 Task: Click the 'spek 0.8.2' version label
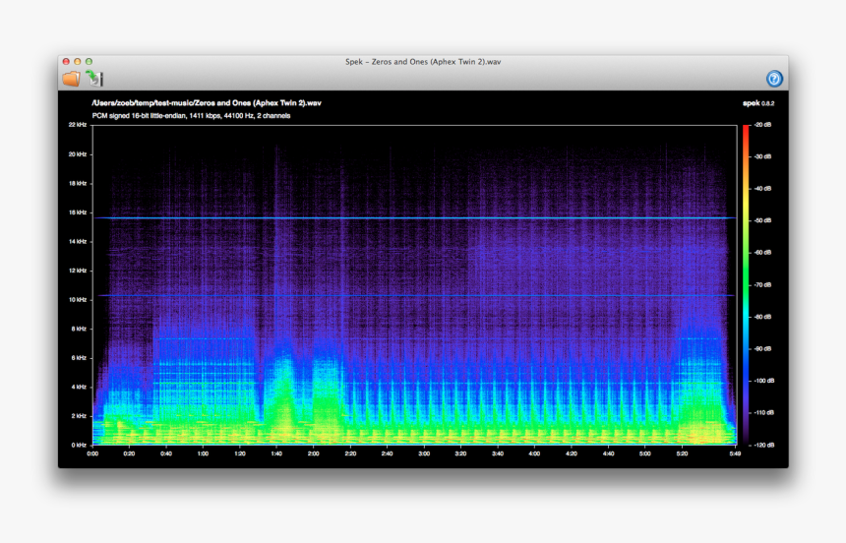click(x=758, y=103)
